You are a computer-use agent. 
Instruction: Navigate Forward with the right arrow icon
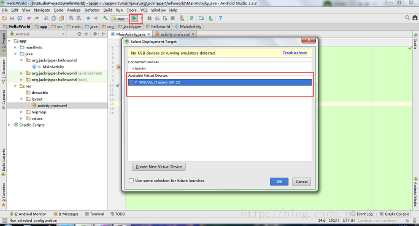96,18
